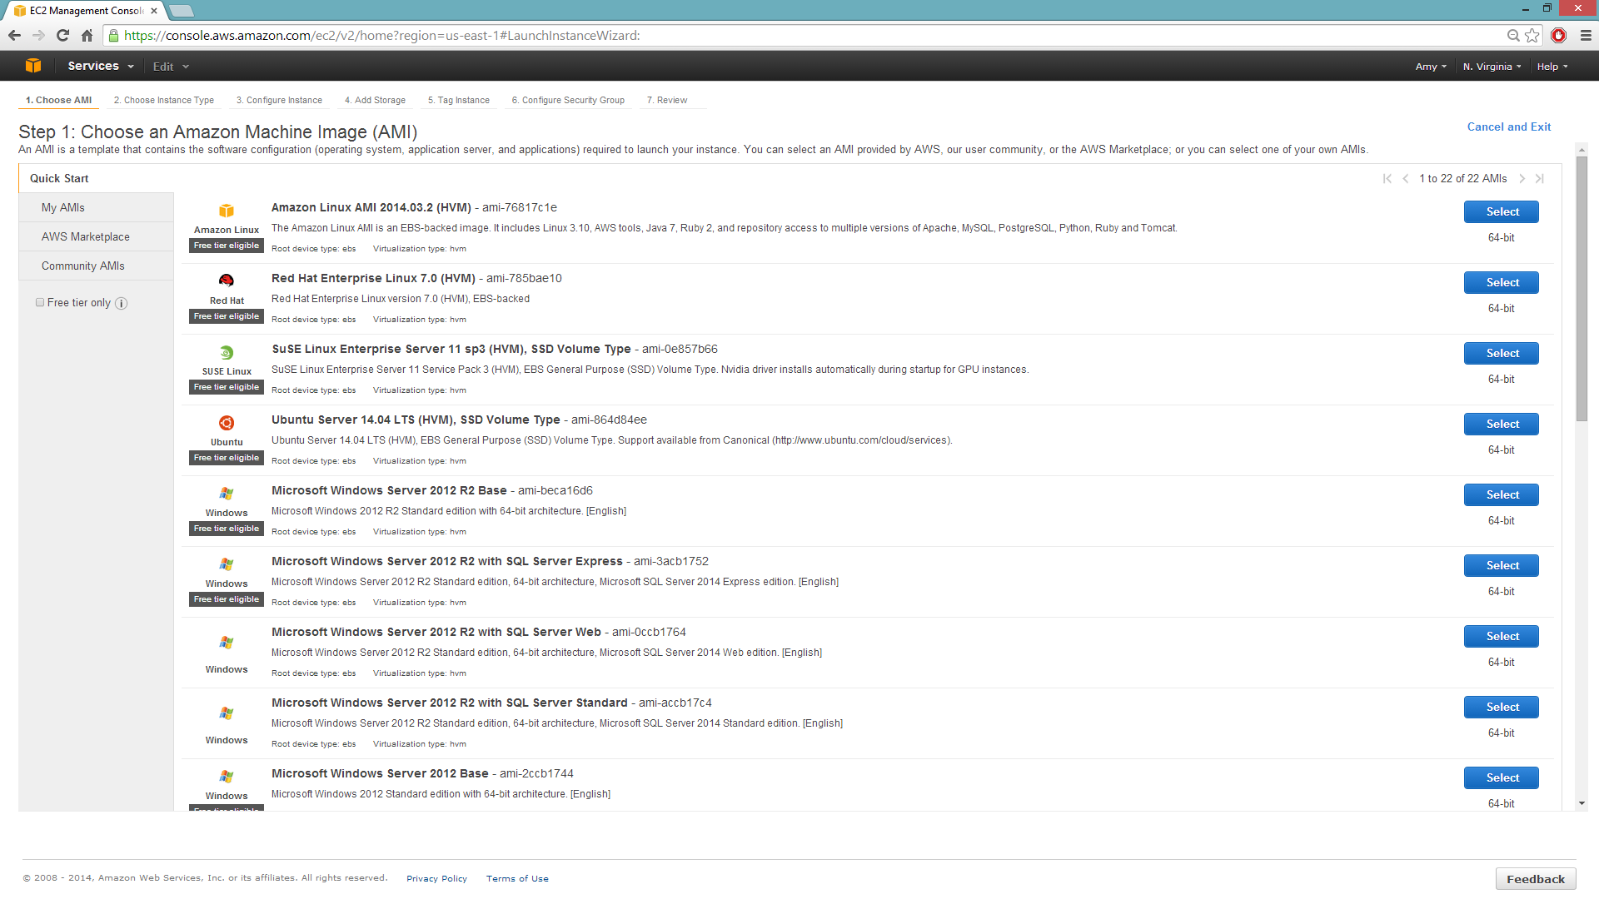Click the Cancel and Exit link
The width and height of the screenshot is (1599, 899).
pyautogui.click(x=1508, y=127)
